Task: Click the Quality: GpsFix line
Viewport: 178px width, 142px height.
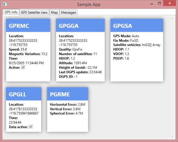Action: (x=71, y=49)
